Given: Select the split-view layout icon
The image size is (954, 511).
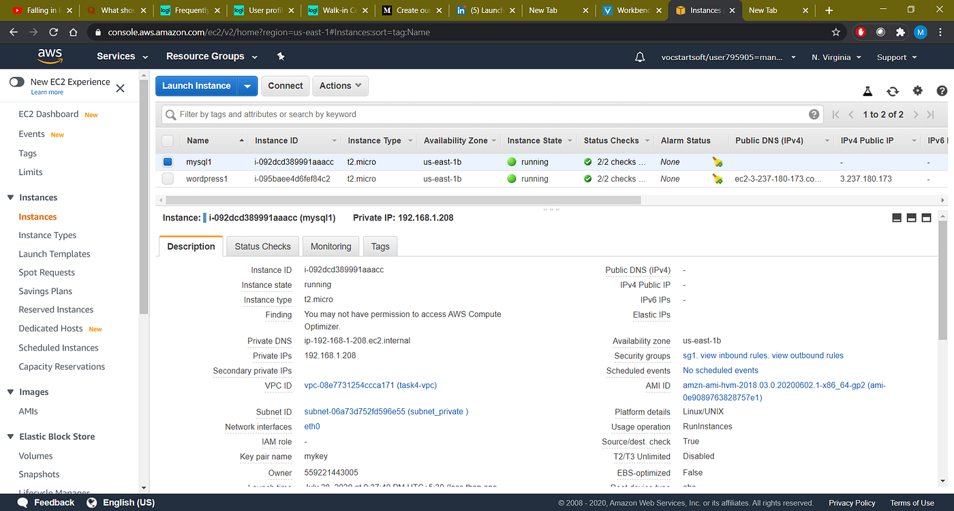Looking at the screenshot, I should 911,218.
